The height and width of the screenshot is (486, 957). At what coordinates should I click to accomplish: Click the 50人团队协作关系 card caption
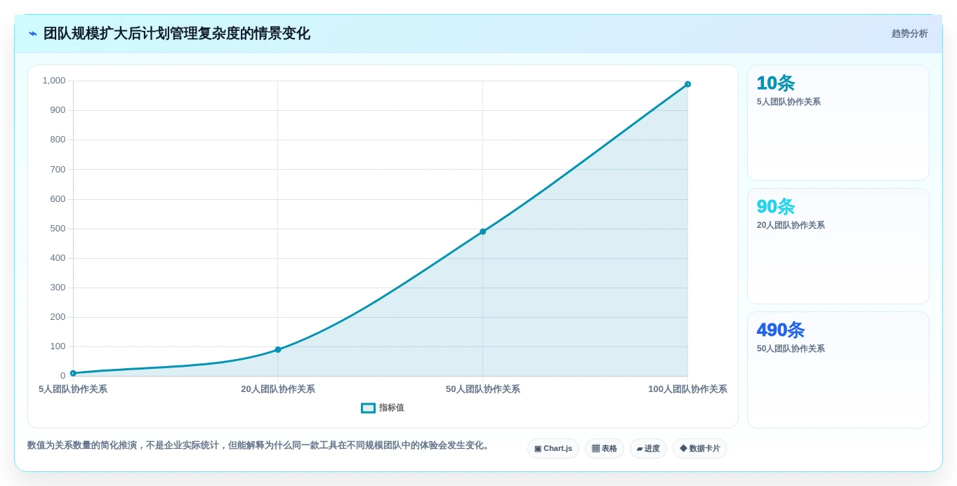tap(791, 349)
